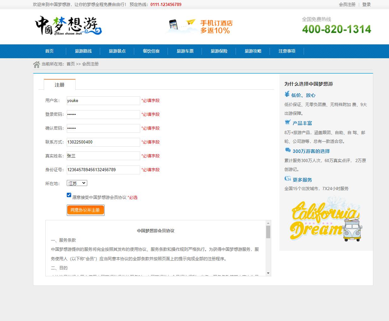Click the chat bubble icon beside 300万游客的选择
Image resolution: width=389 pixels, height=321 pixels.
(x=288, y=150)
